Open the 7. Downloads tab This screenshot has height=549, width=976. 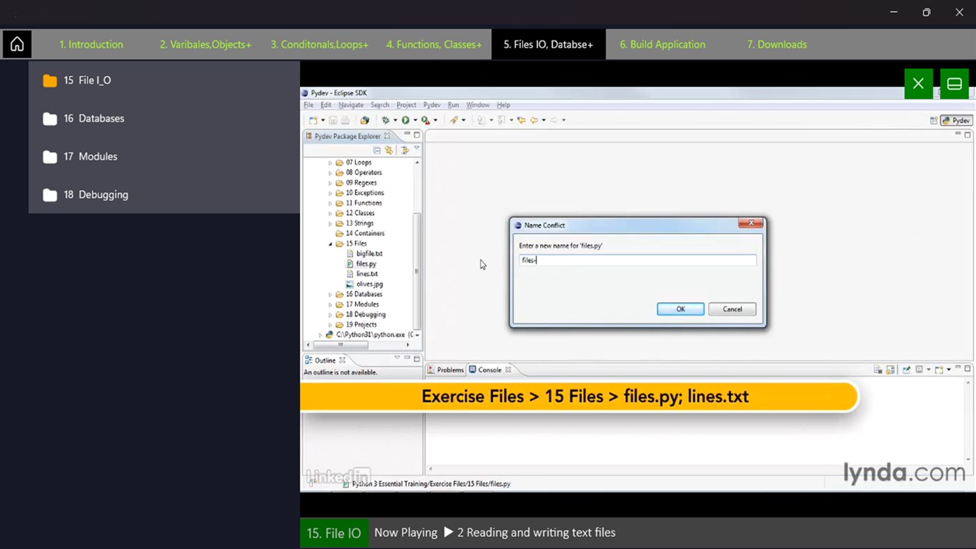point(777,44)
